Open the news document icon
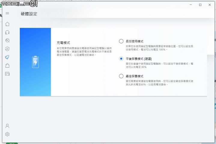 (x=7, y=74)
